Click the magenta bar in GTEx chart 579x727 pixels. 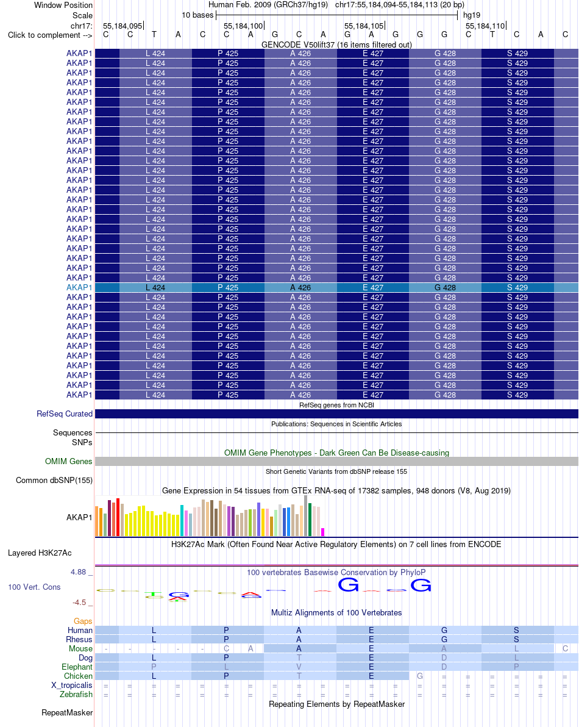[323, 532]
